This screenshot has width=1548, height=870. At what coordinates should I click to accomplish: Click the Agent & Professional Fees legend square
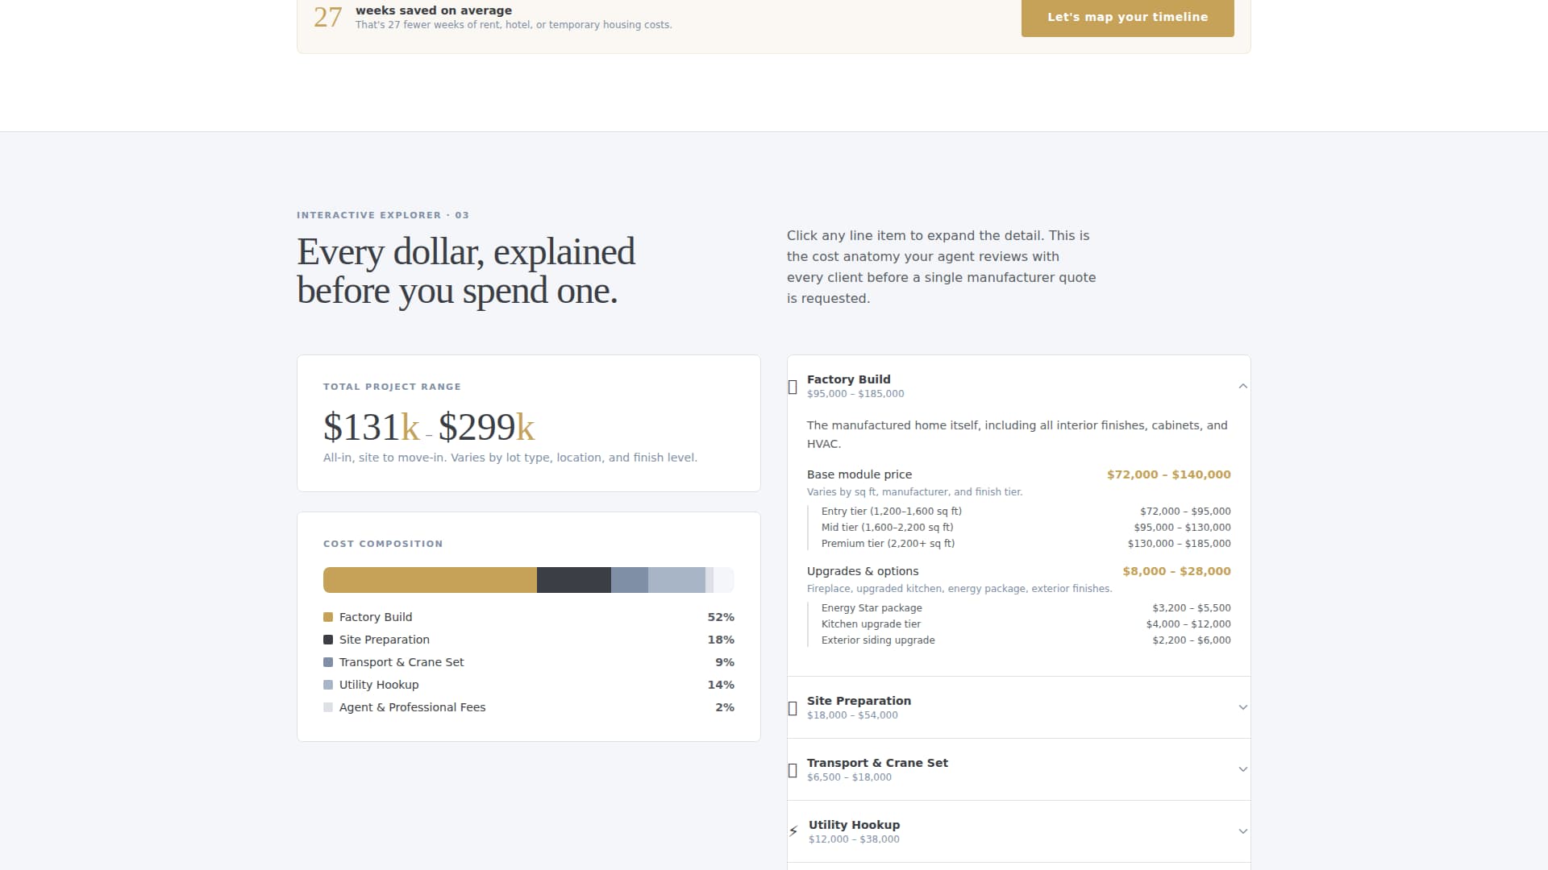point(327,707)
